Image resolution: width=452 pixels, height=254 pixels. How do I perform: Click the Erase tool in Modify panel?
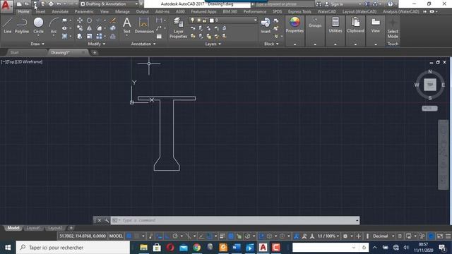113,20
